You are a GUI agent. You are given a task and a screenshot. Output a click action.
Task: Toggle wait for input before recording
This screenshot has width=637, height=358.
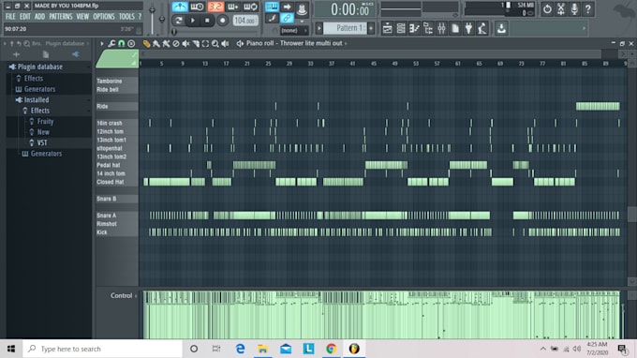198,7
